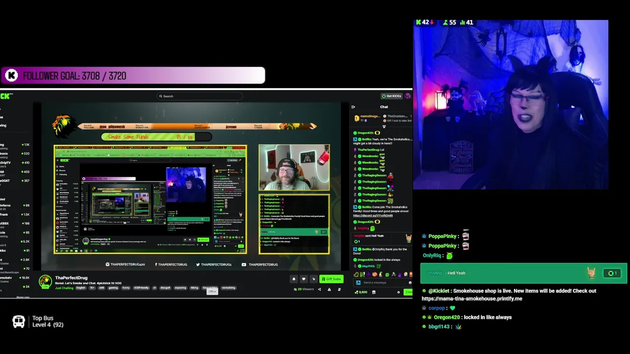Click the green Chat send button

(x=409, y=292)
